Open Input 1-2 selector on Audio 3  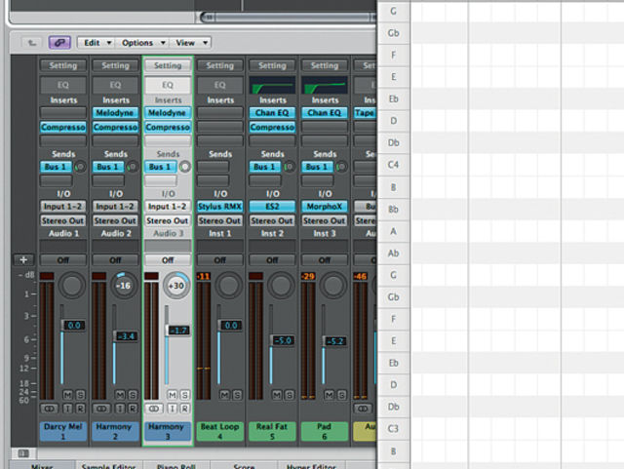click(x=167, y=207)
